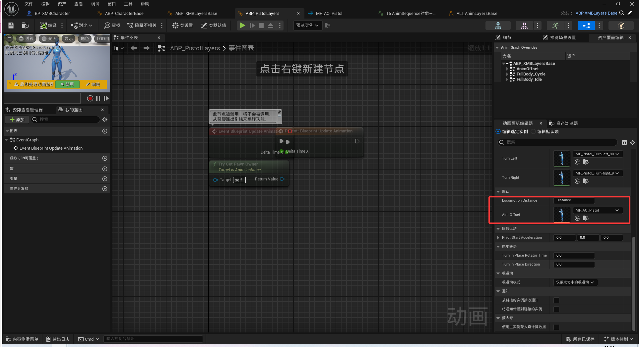Open 根运动模式 root motion mode dropdown

click(x=575, y=282)
